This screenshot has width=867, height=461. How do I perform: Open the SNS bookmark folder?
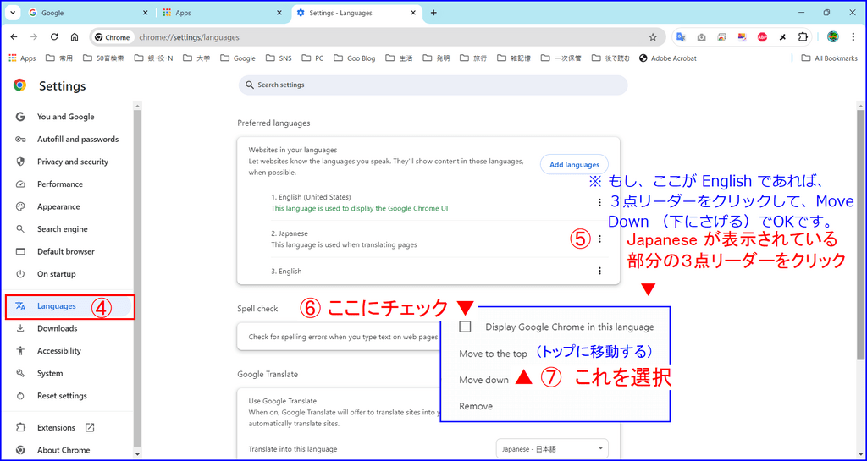tap(278, 58)
